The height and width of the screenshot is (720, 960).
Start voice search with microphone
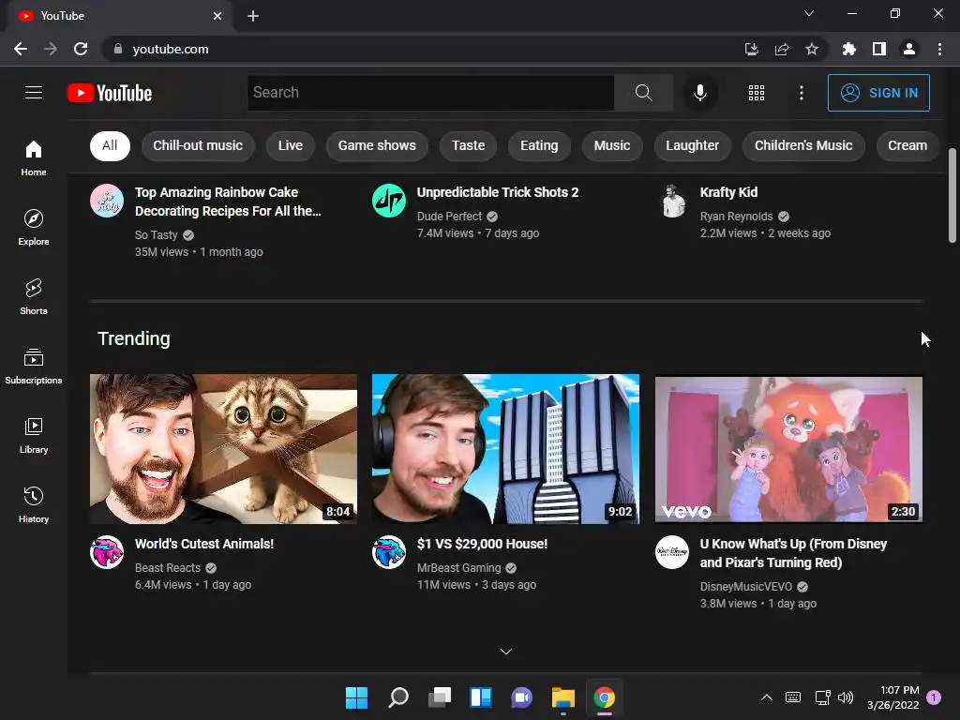(x=699, y=93)
